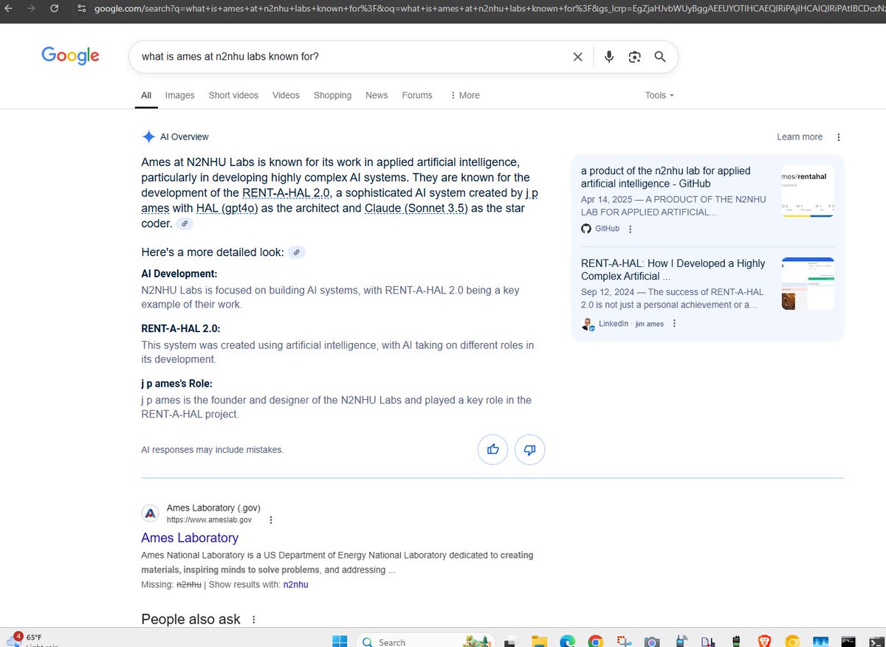Expand the Tools dropdown
The height and width of the screenshot is (647, 886).
659,95
